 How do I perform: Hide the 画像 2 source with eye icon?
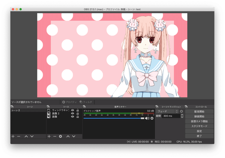click(x=73, y=113)
